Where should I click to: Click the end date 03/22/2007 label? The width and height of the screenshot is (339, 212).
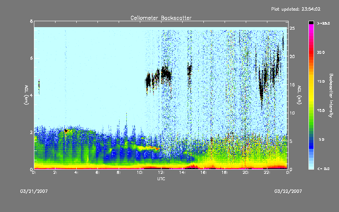click(288, 191)
